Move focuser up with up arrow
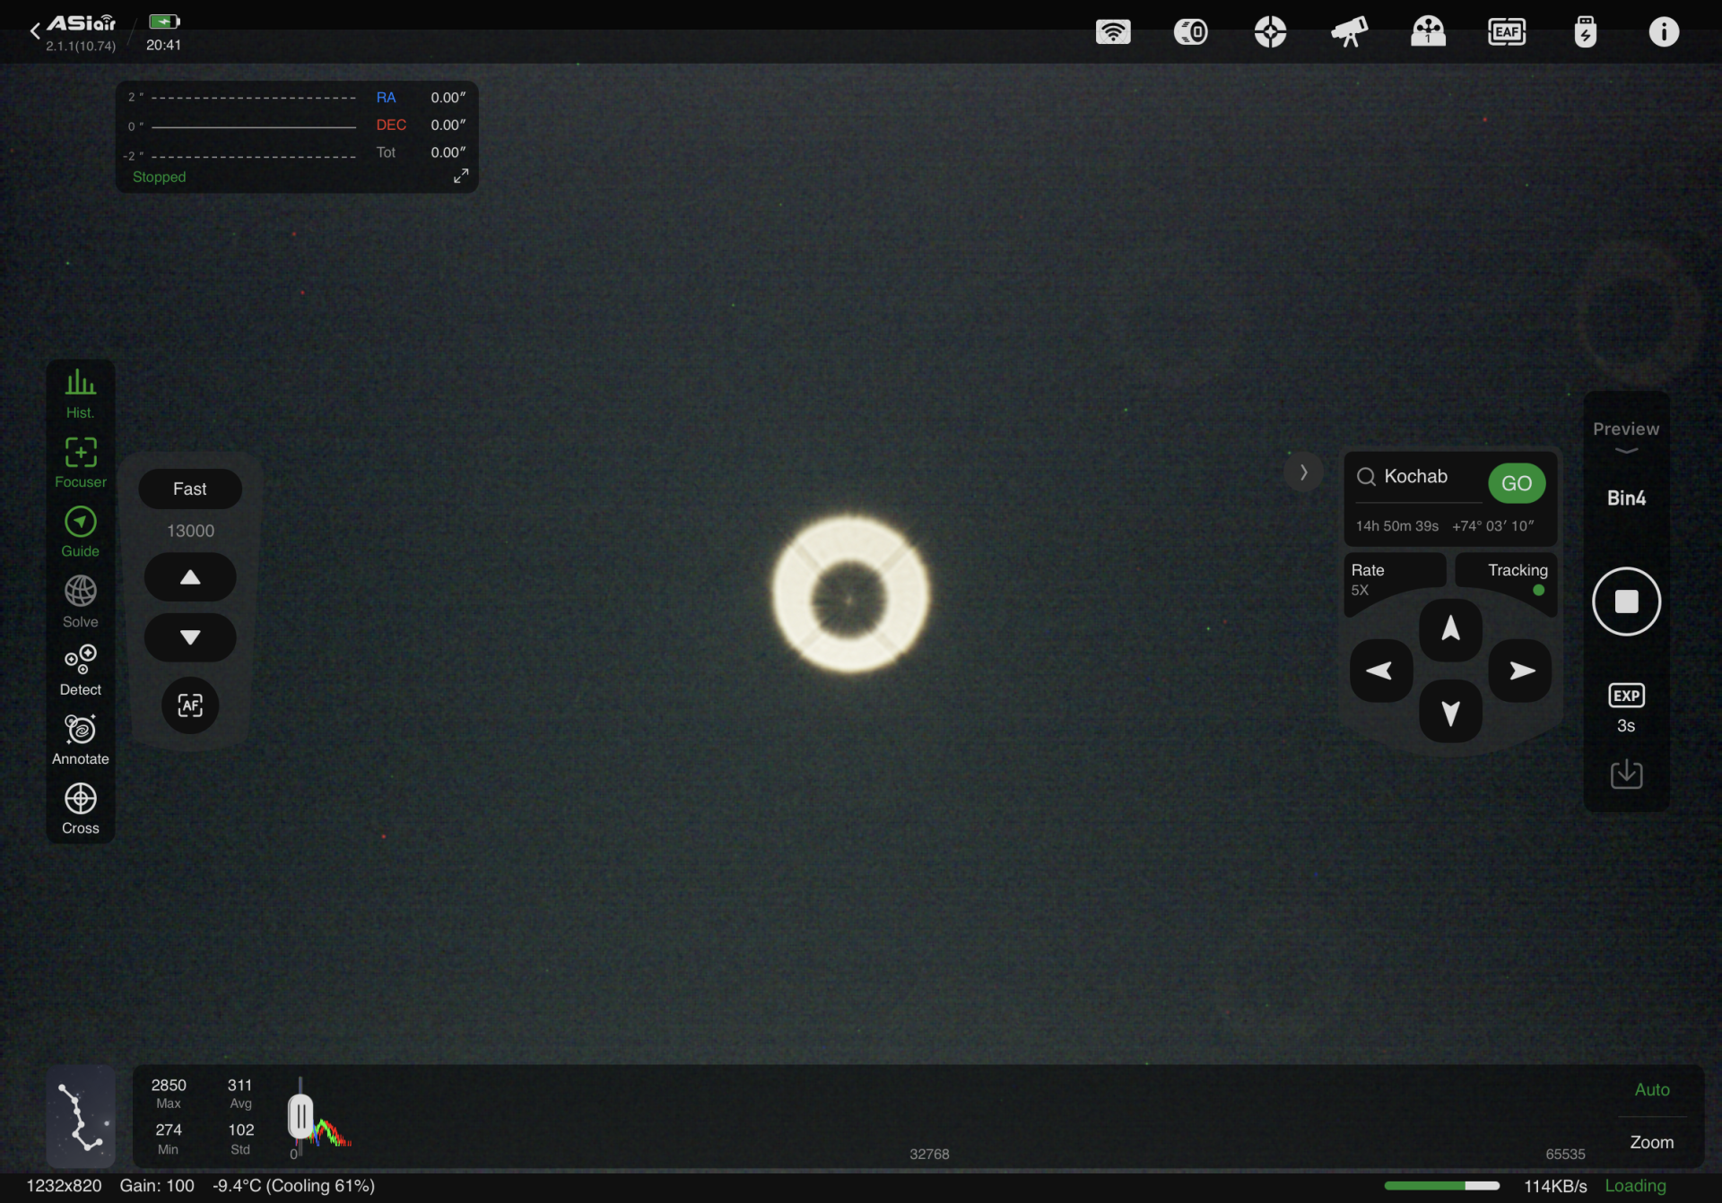This screenshot has width=1722, height=1203. tap(190, 577)
